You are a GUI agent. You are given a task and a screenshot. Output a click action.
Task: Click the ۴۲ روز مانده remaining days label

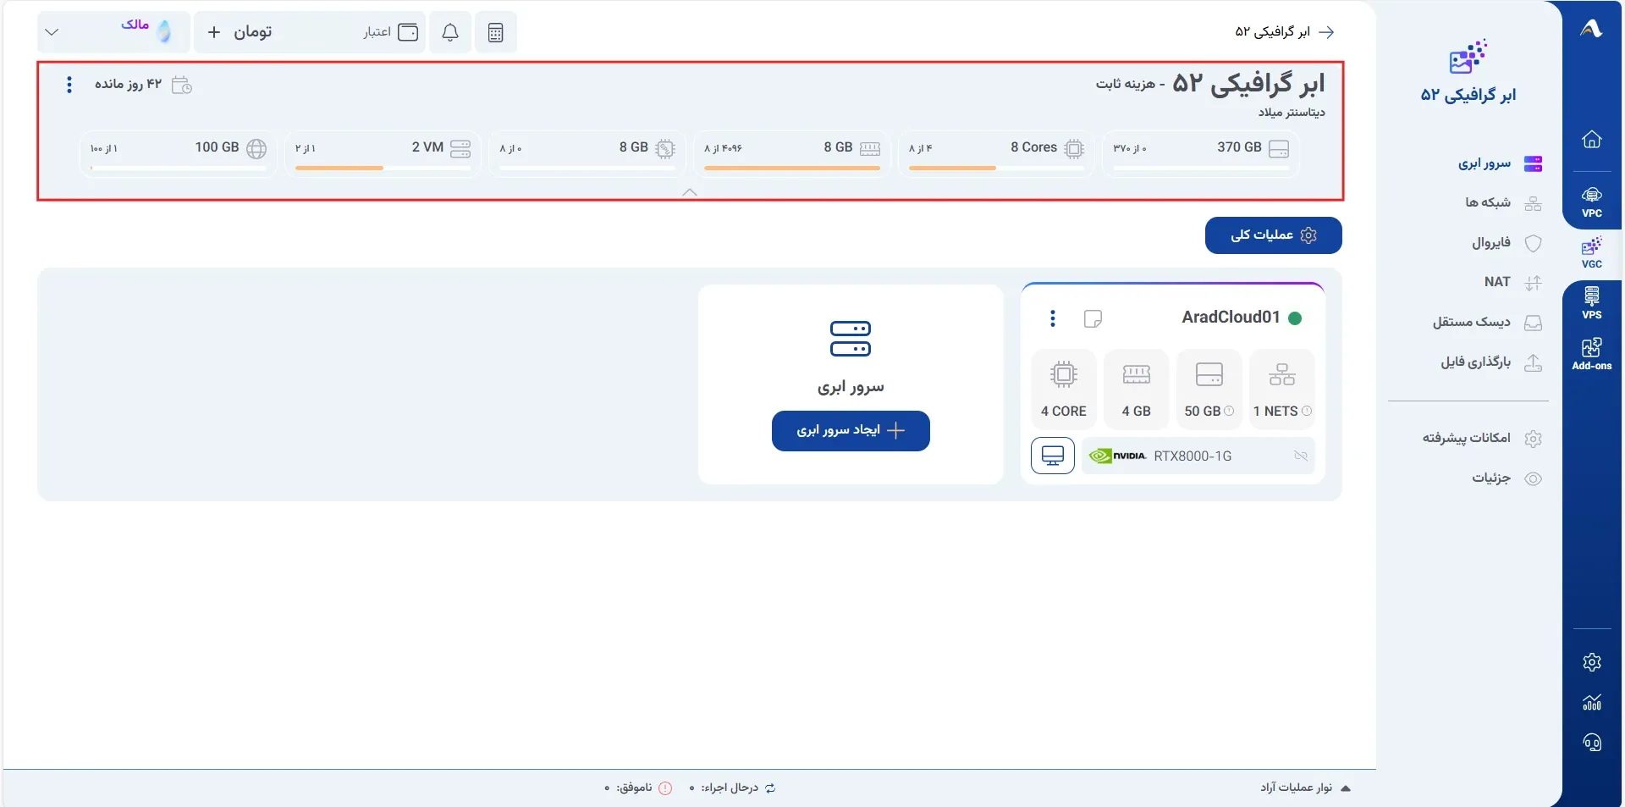click(128, 84)
